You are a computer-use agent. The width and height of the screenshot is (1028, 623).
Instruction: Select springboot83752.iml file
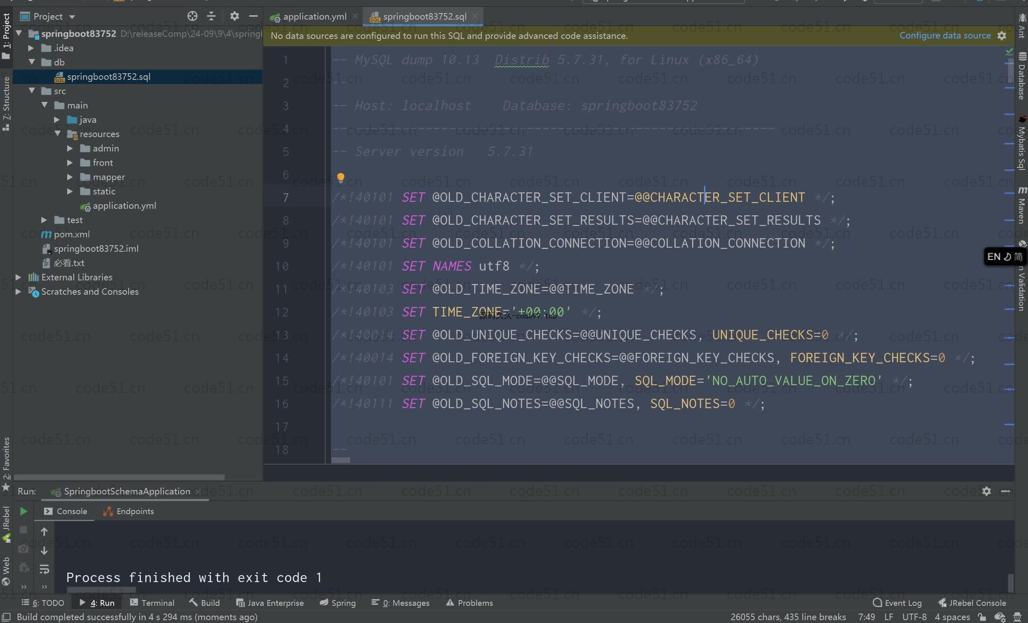96,249
